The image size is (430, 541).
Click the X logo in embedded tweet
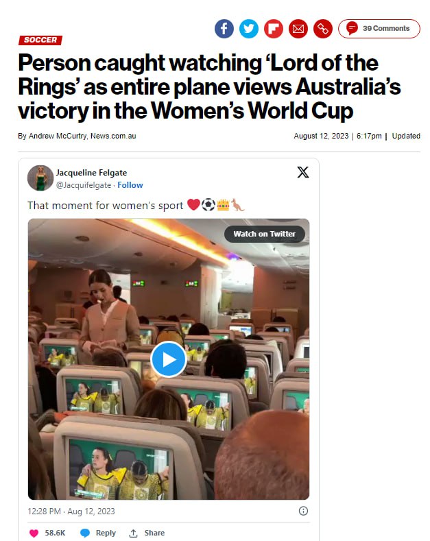303,172
